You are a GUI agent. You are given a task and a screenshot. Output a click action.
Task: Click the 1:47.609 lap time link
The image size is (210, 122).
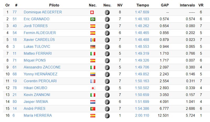(x=142, y=12)
